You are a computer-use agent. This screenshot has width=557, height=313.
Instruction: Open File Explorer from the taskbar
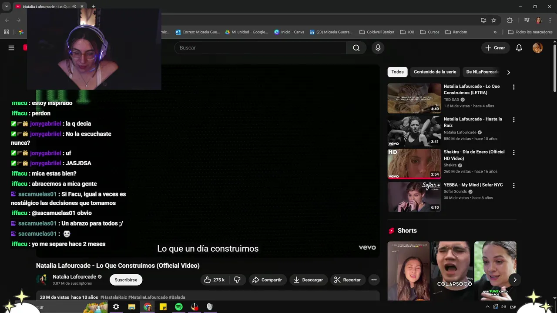tap(132, 307)
